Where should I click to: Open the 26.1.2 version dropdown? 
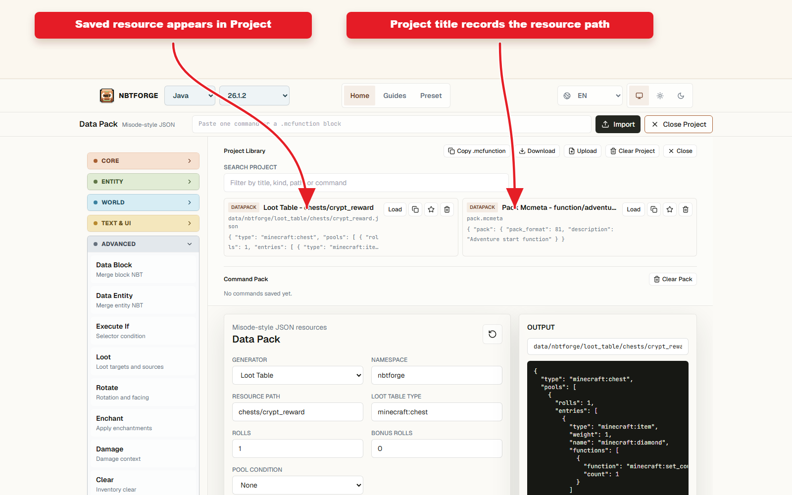(x=254, y=96)
